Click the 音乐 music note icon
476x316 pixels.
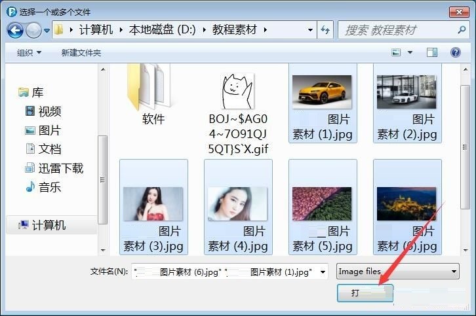(x=30, y=186)
